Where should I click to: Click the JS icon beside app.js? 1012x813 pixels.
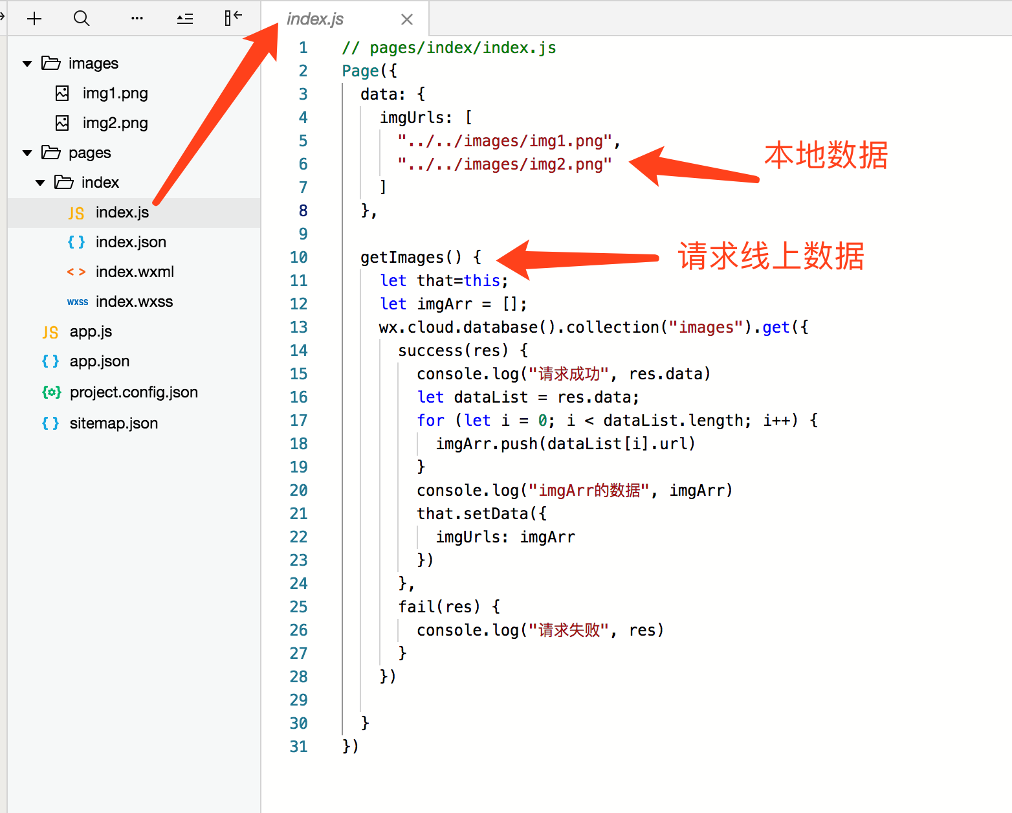coord(50,332)
